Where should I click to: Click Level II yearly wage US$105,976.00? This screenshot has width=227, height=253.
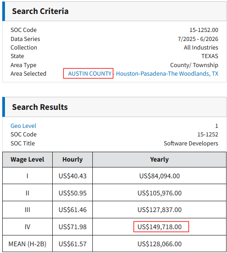click(x=159, y=193)
